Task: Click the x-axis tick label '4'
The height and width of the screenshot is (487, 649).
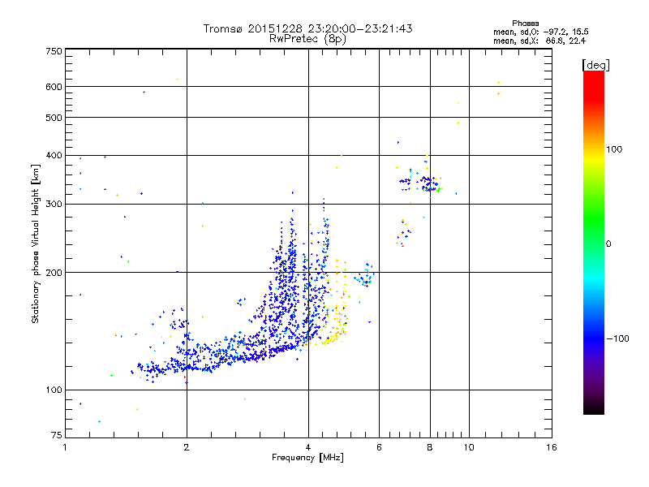Action: pos(308,447)
